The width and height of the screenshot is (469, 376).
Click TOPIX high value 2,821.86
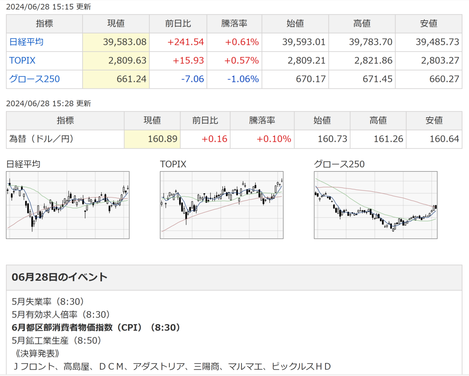[373, 61]
